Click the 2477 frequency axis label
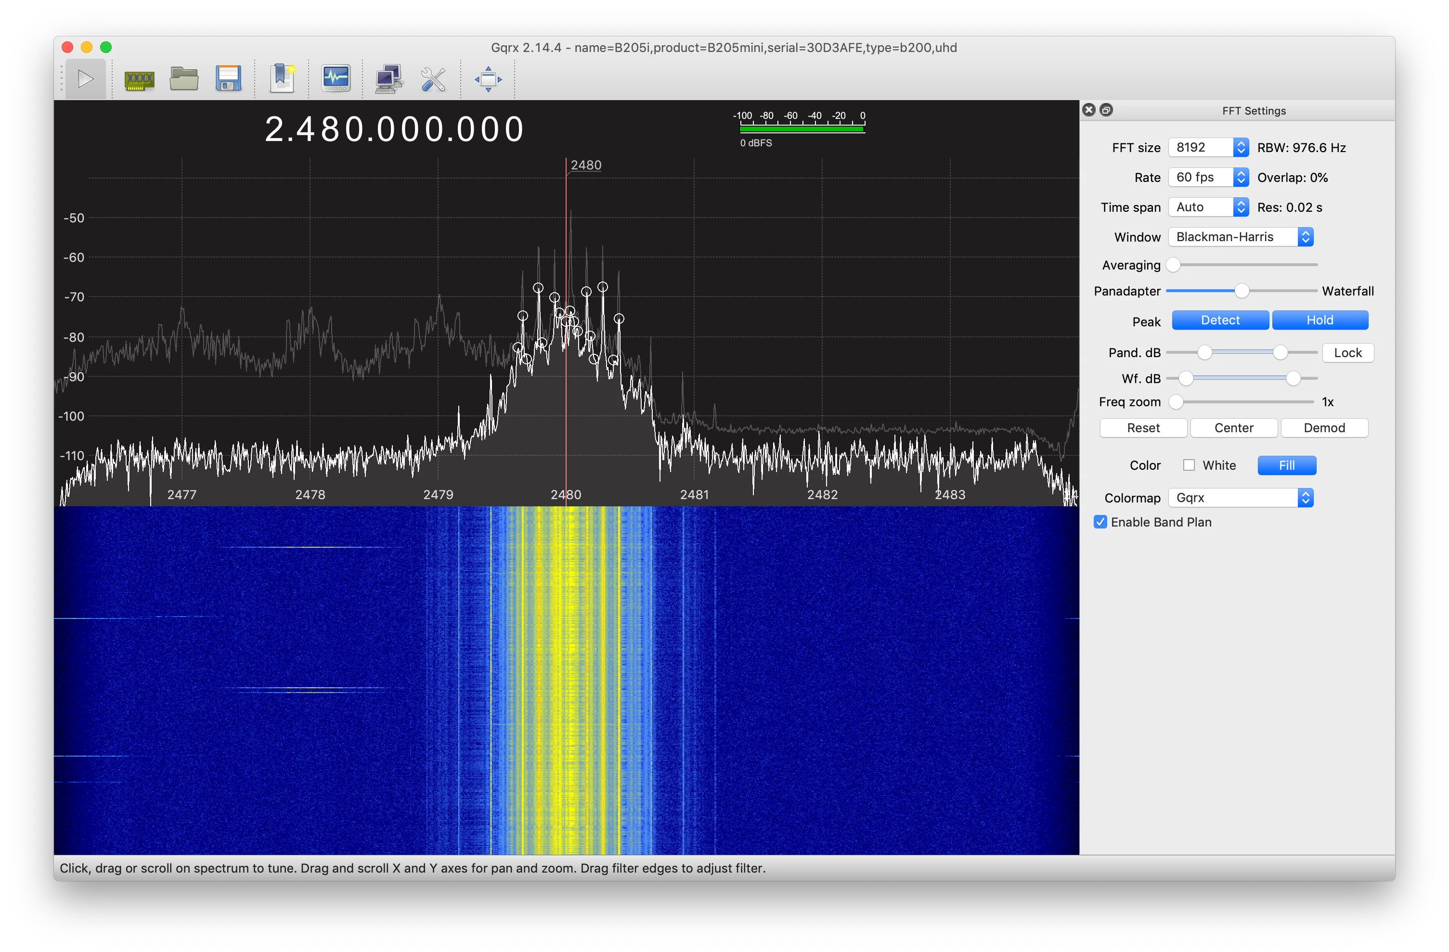This screenshot has width=1449, height=952. (x=181, y=494)
